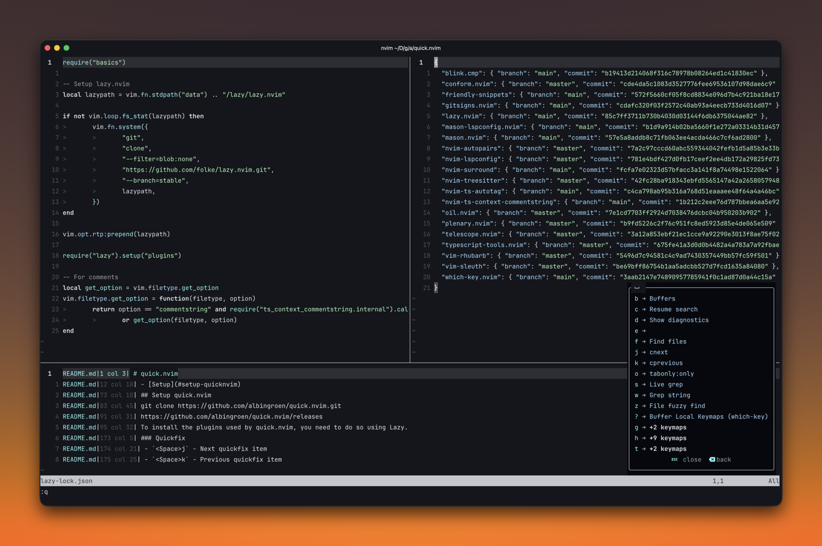Viewport: 822px width, 546px height.
Task: Click the '1,1' cursor position in status line
Action: [718, 481]
